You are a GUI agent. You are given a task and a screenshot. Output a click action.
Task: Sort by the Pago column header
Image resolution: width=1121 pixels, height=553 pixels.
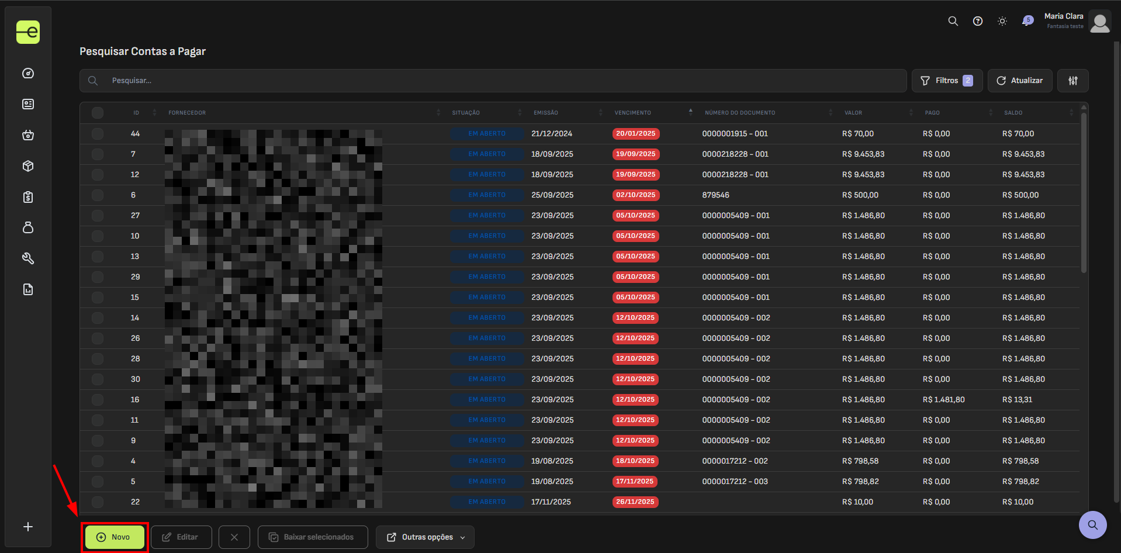[x=932, y=113]
